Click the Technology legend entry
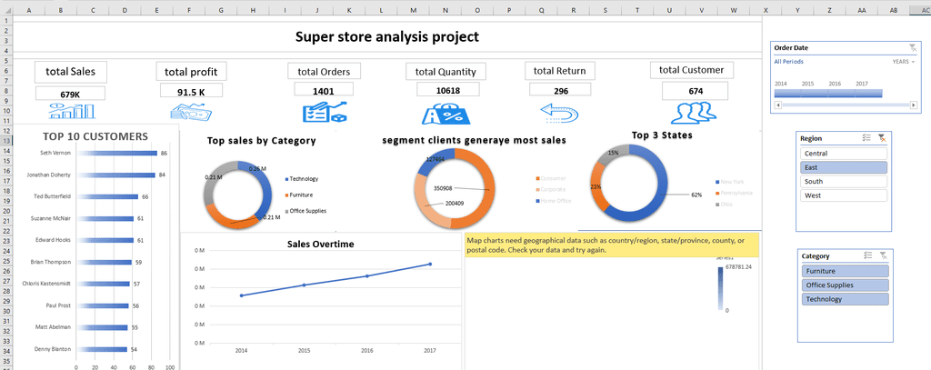931x370 pixels. [x=302, y=179]
